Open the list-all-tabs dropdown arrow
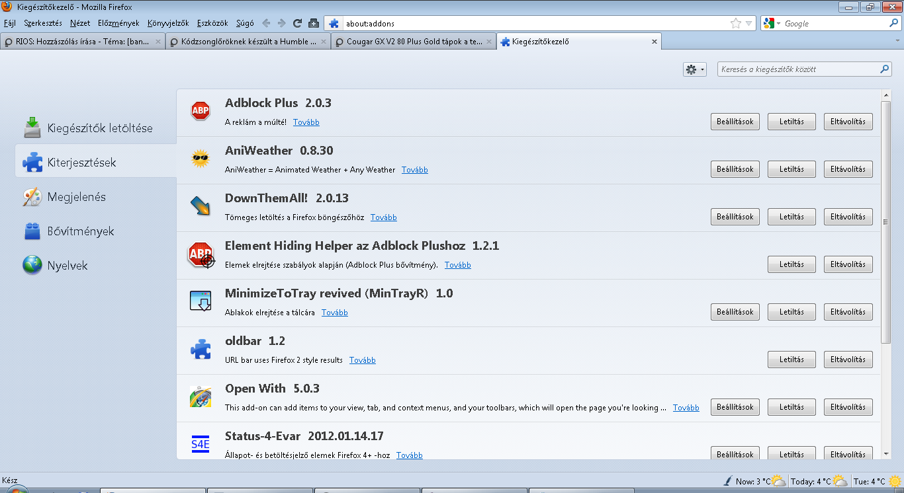904x493 pixels. [897, 41]
